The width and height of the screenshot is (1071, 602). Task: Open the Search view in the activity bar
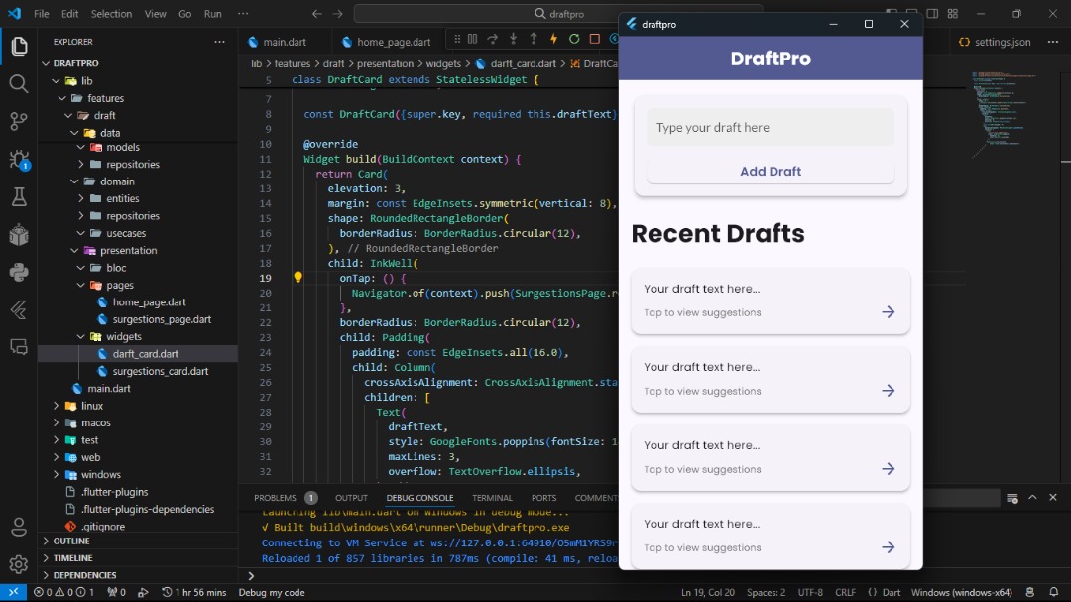click(x=19, y=84)
